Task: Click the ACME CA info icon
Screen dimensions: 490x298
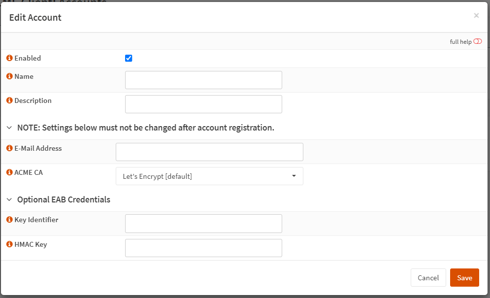Action: pos(9,172)
